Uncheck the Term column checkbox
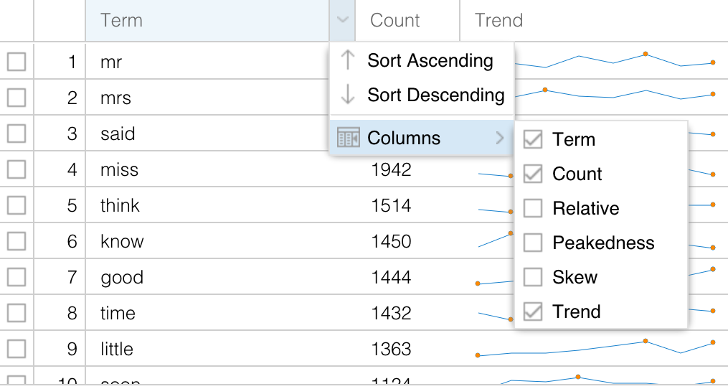Screen dimensions: 728x389 coord(533,140)
